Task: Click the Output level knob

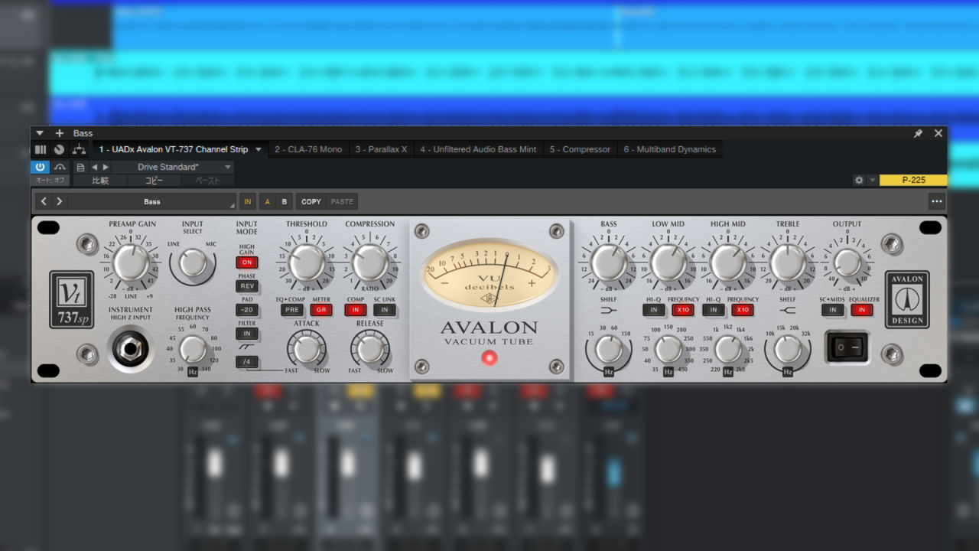Action: tap(847, 263)
